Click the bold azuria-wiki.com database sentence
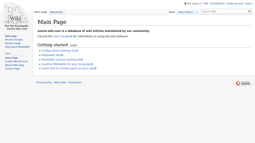This screenshot has height=143, width=255. (93, 31)
